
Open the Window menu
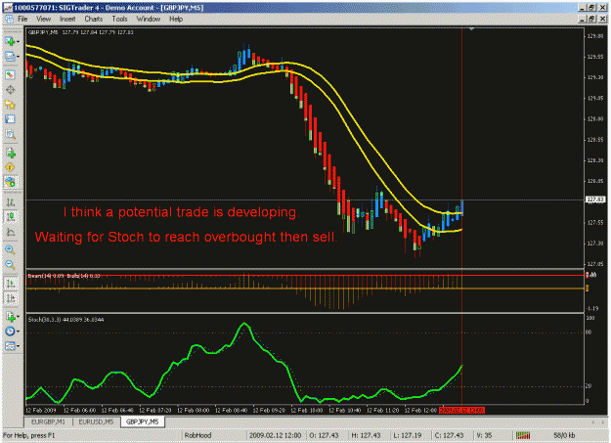148,19
